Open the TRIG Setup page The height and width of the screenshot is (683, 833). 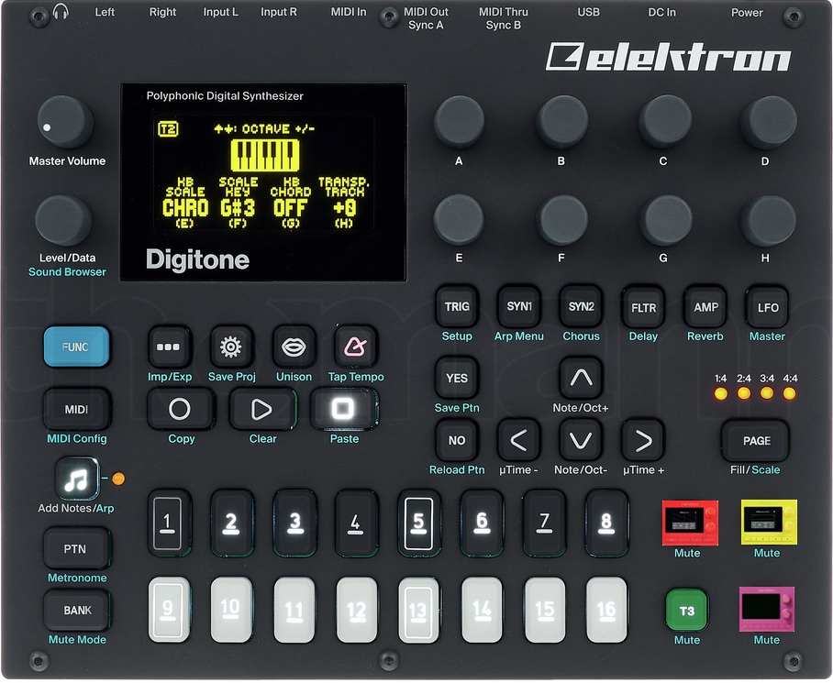[457, 307]
